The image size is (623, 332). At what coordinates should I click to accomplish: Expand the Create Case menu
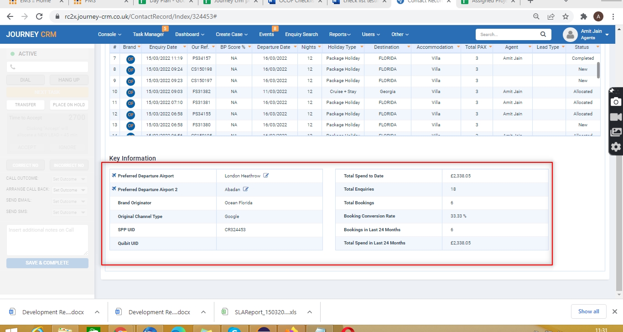pos(232,34)
